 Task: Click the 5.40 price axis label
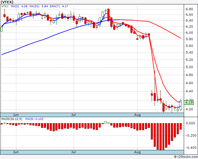[189, 52]
